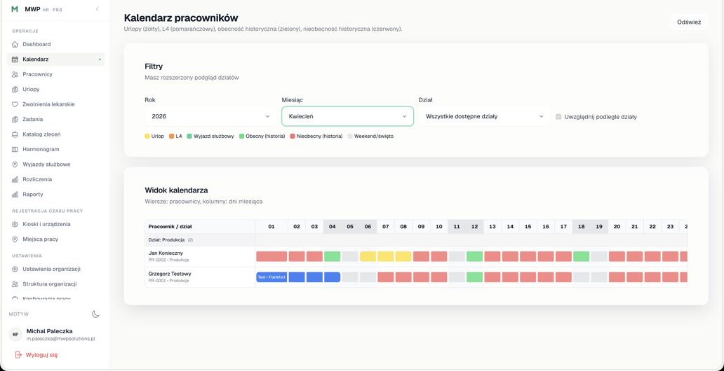Viewport: 724px width, 371px height.
Task: Click the Dashboard home icon
Action: [x=15, y=44]
